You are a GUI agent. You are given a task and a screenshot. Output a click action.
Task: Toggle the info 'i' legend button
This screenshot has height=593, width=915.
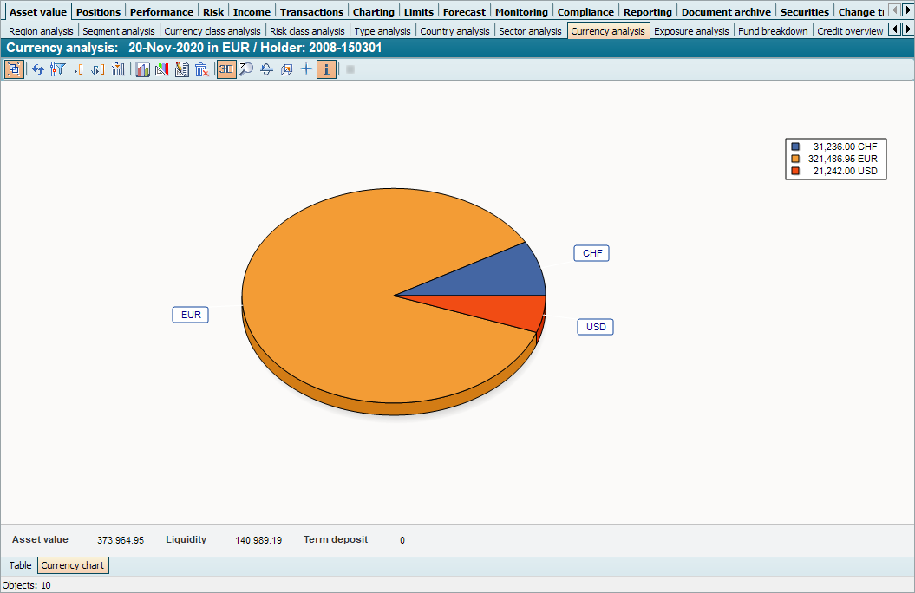pyautogui.click(x=326, y=69)
